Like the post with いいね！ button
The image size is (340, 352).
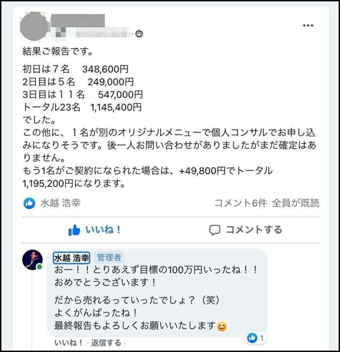click(x=95, y=230)
